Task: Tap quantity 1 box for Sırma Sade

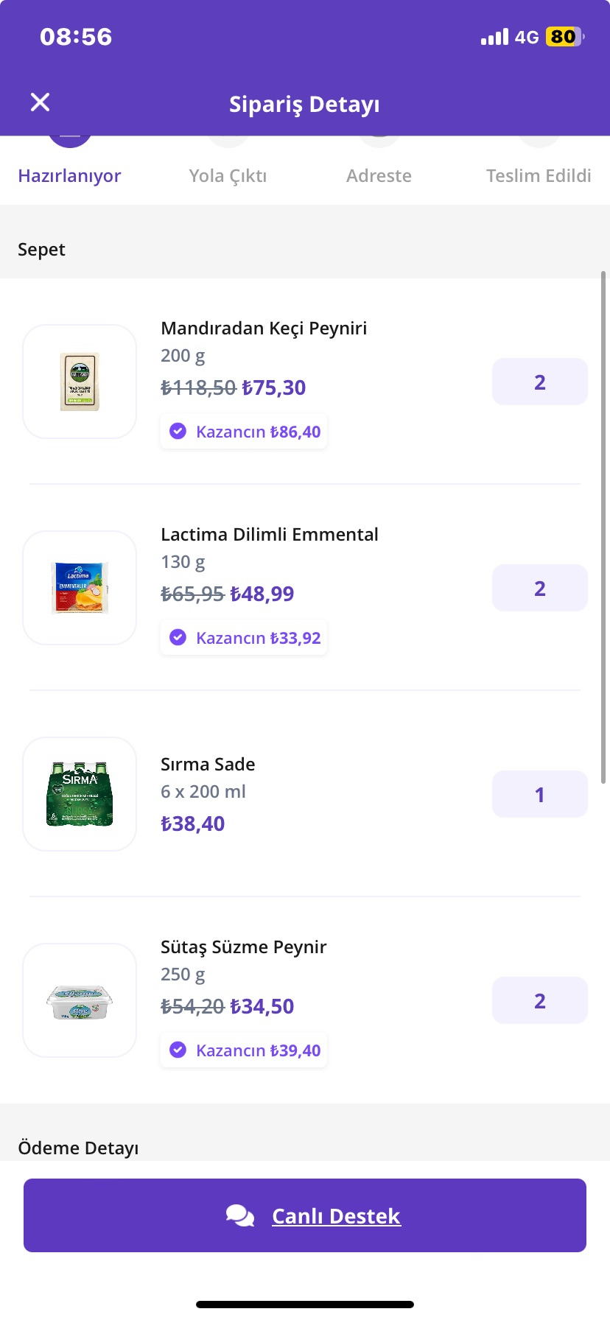Action: coord(540,794)
